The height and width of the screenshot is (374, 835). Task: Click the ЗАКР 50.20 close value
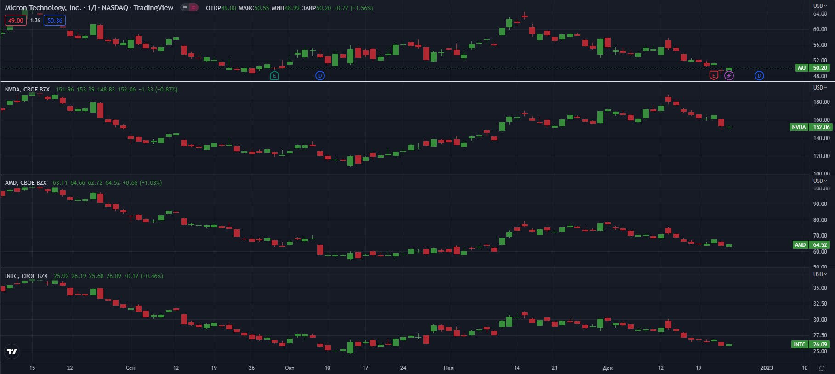tap(316, 8)
